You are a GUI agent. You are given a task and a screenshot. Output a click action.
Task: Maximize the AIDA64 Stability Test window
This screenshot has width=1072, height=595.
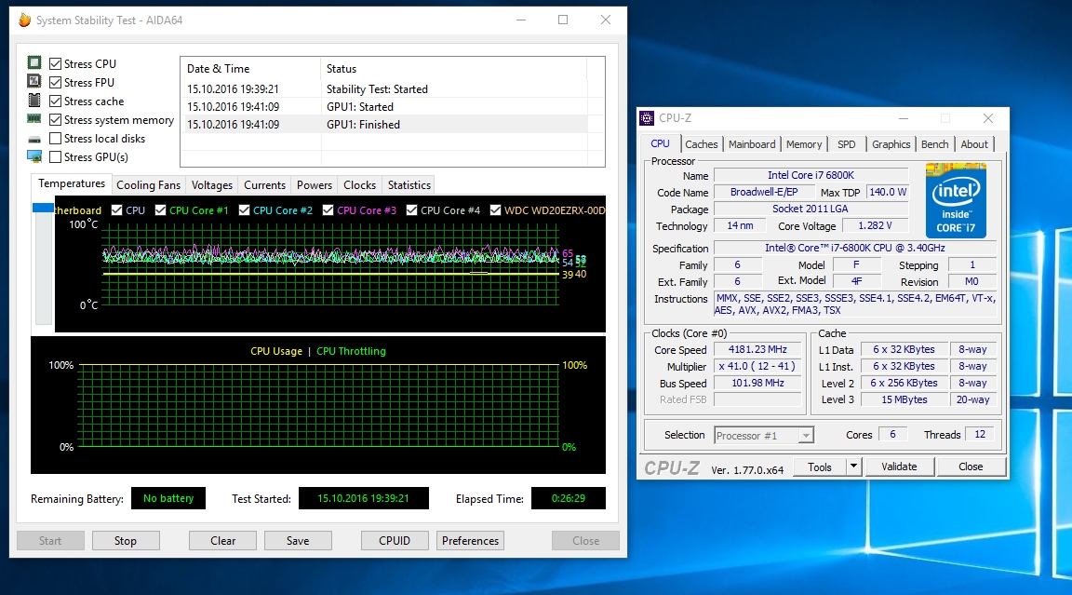(563, 20)
